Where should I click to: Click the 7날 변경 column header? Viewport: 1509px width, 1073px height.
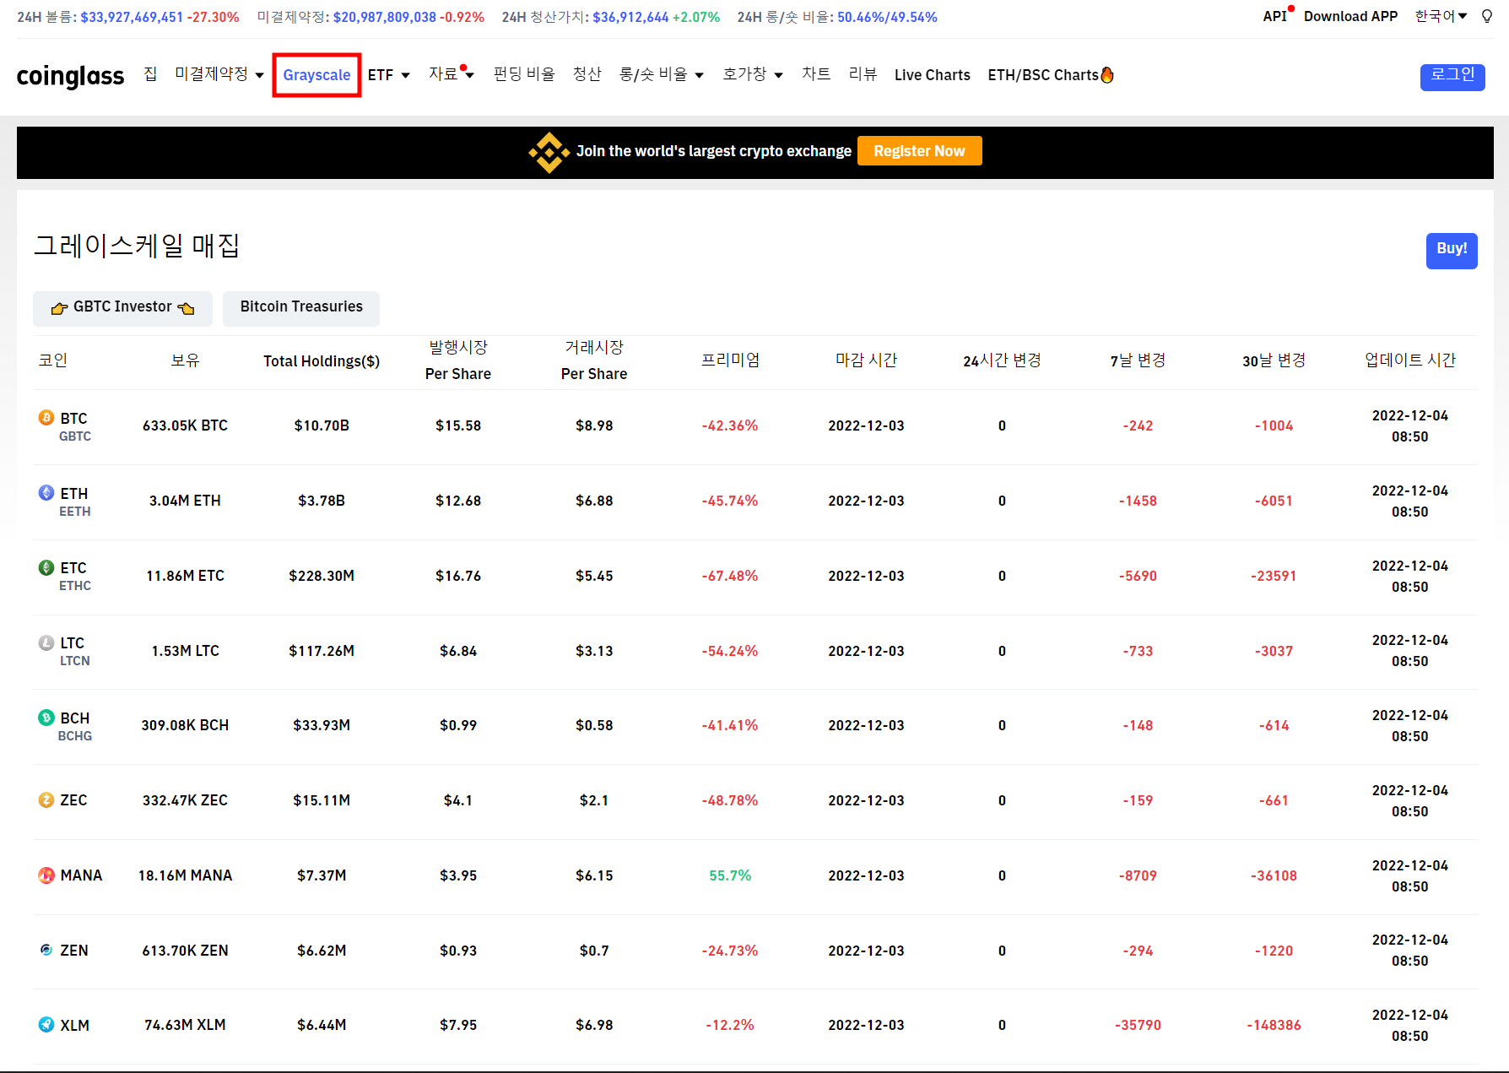coord(1138,360)
